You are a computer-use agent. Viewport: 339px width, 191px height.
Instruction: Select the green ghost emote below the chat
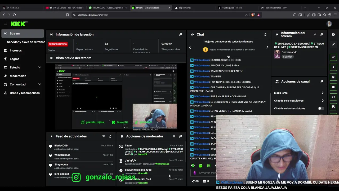point(201,166)
